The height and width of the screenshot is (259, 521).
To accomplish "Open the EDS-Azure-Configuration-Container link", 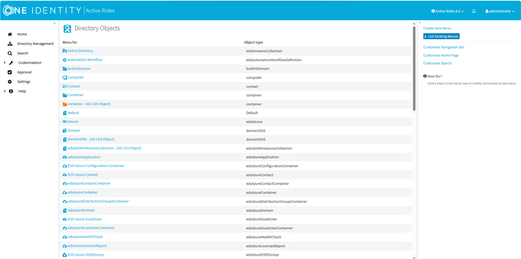I will pyautogui.click(x=96, y=166).
